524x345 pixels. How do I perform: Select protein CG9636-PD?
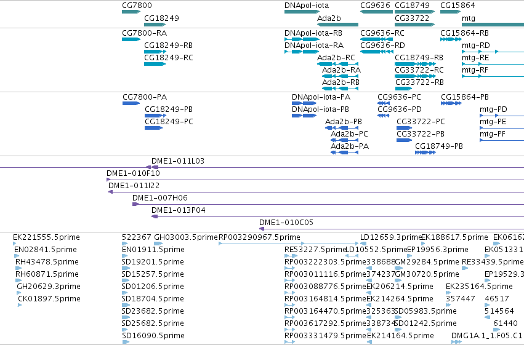[384, 116]
